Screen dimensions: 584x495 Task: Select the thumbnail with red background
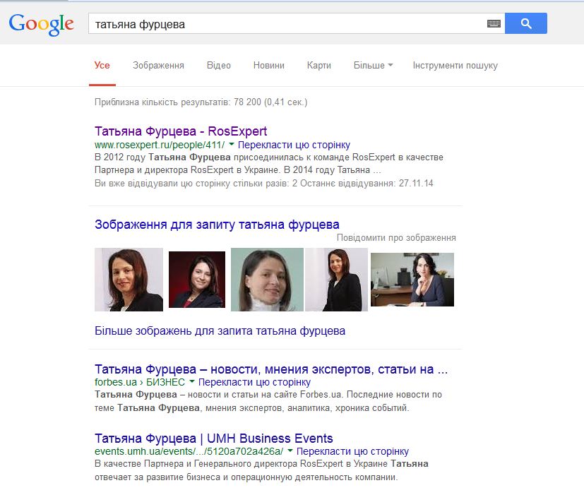click(197, 280)
